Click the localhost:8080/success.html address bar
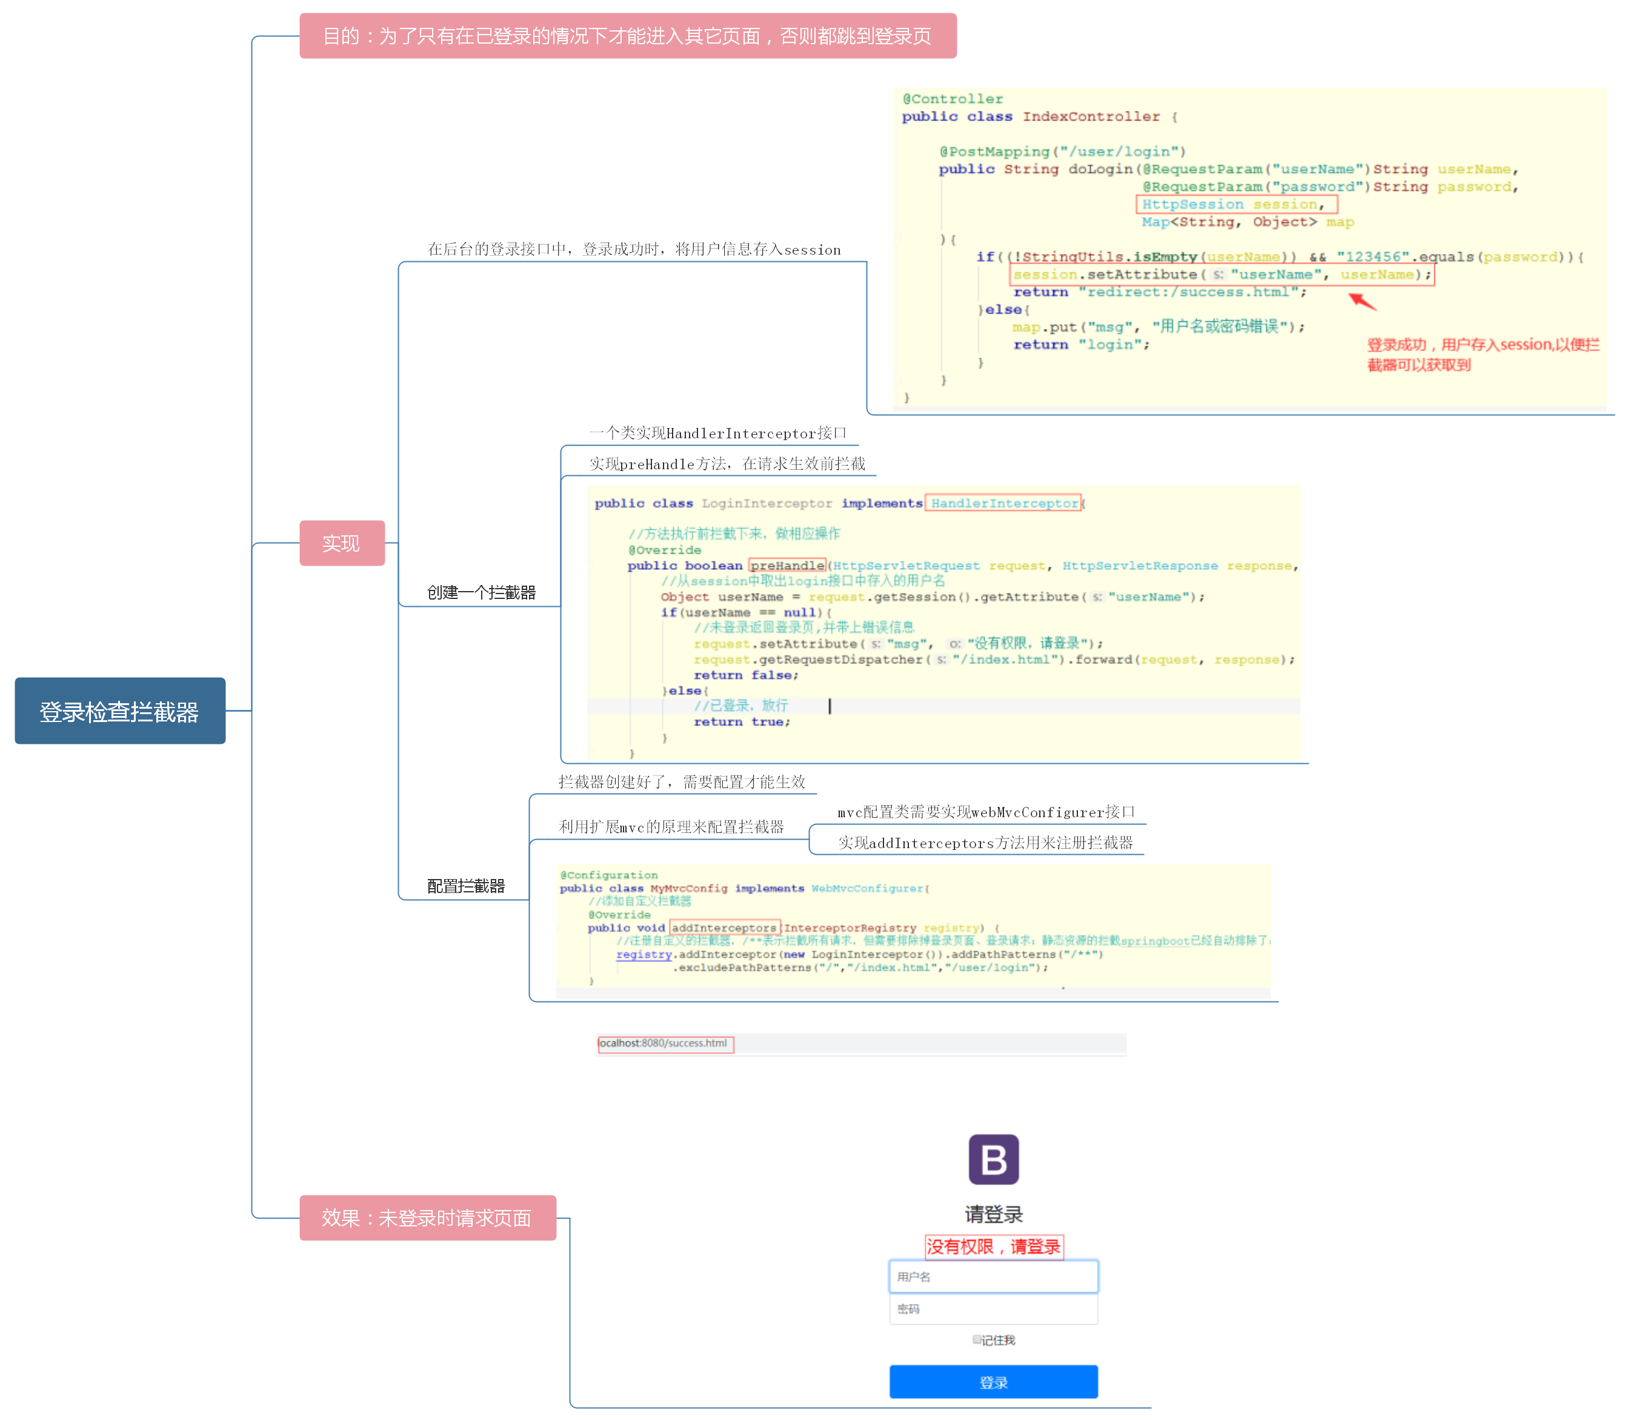 (664, 1043)
